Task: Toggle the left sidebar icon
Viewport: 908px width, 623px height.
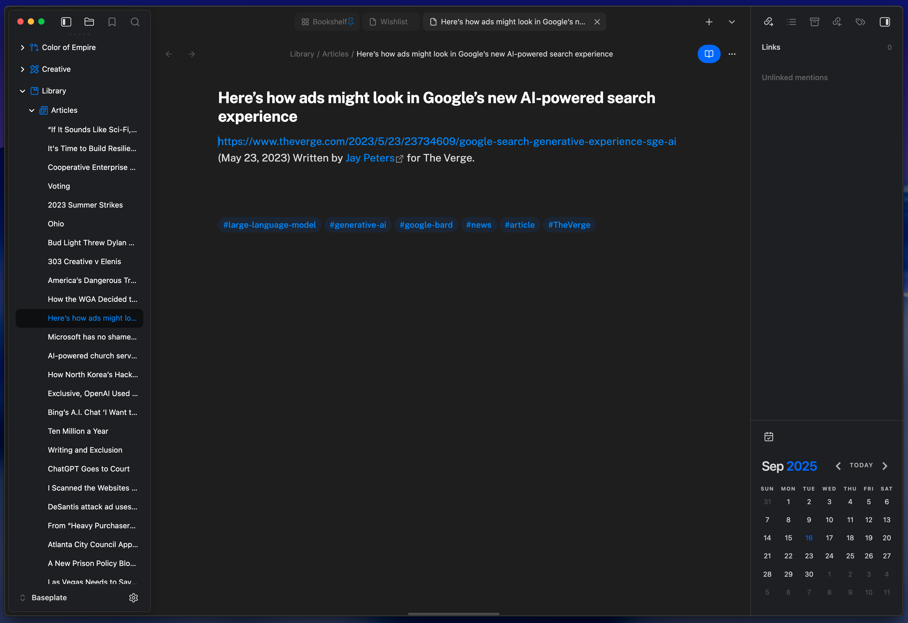Action: 66,22
